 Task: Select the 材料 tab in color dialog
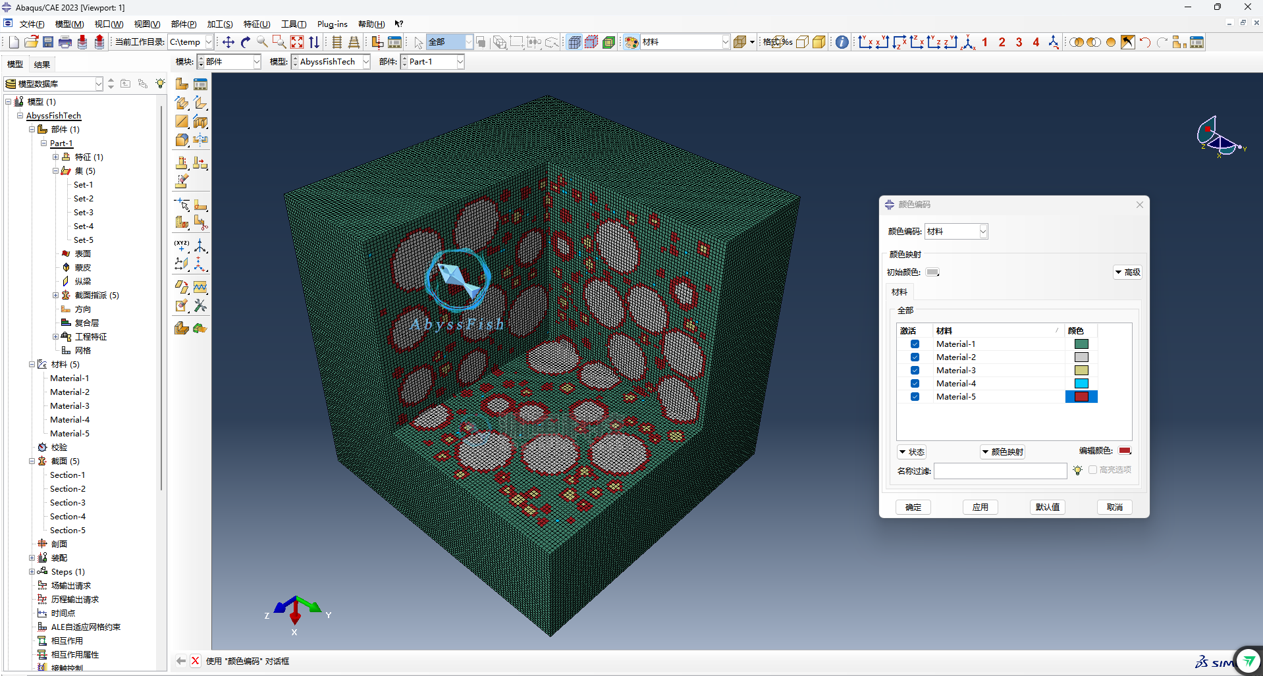(x=900, y=292)
